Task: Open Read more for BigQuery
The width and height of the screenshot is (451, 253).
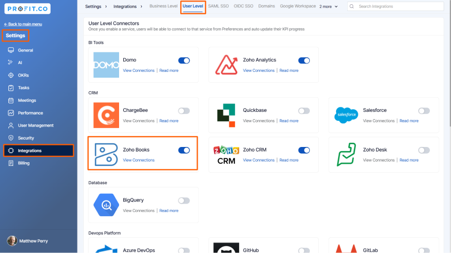Action: 169,210
